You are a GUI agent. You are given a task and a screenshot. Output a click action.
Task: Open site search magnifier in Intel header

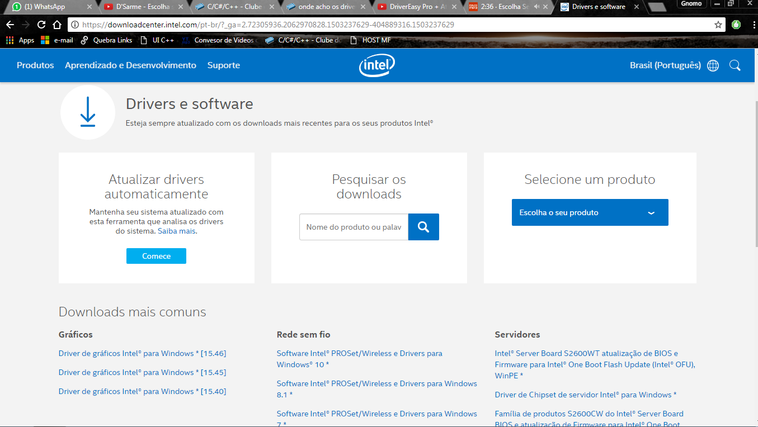click(x=735, y=65)
